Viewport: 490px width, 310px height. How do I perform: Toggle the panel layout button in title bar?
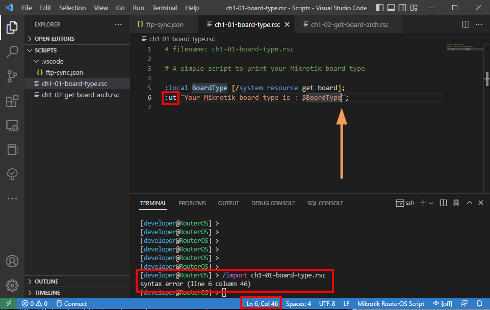[391, 8]
